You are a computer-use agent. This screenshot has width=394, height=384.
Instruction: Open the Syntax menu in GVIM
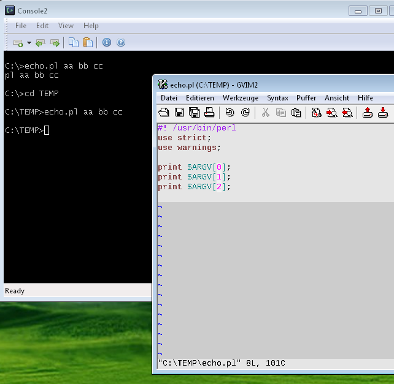[x=277, y=98]
